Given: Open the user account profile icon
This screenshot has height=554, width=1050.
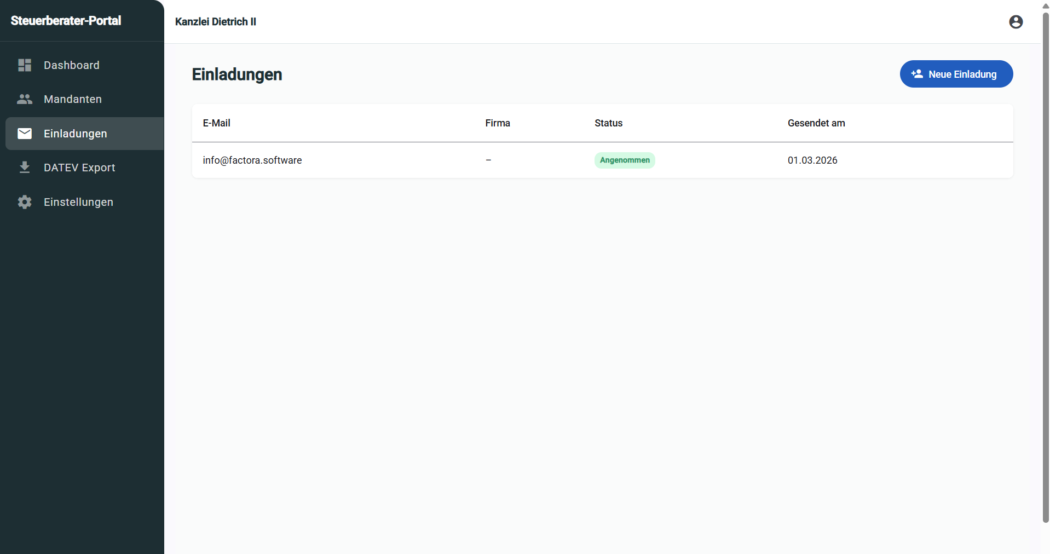Looking at the screenshot, I should point(1016,22).
